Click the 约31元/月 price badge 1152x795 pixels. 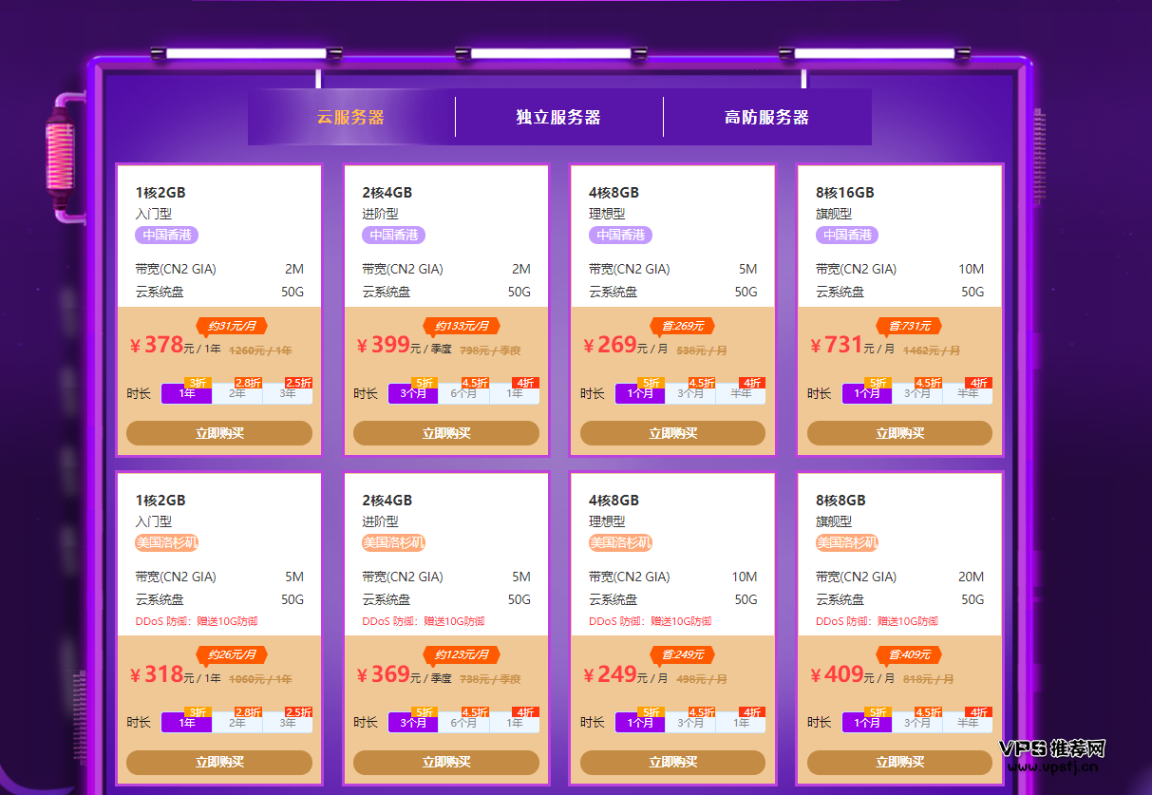pyautogui.click(x=232, y=326)
